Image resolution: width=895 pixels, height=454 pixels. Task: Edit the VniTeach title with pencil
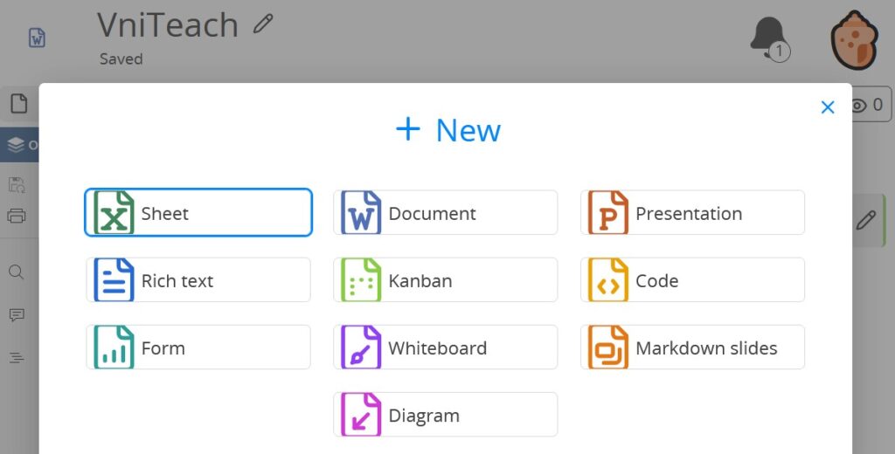click(x=262, y=24)
